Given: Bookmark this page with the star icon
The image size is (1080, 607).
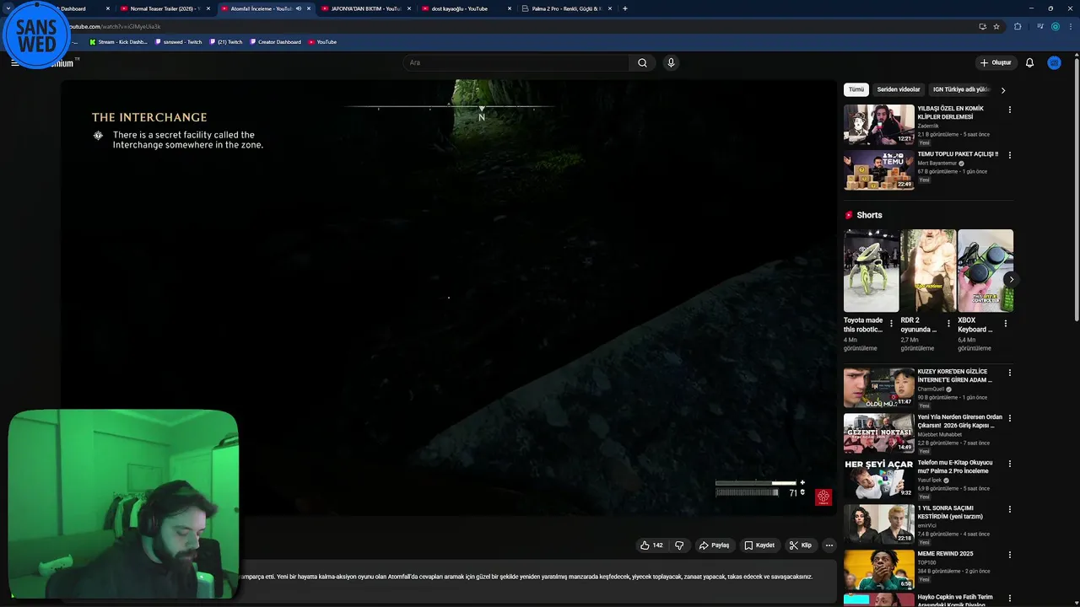Looking at the screenshot, I should click(996, 26).
